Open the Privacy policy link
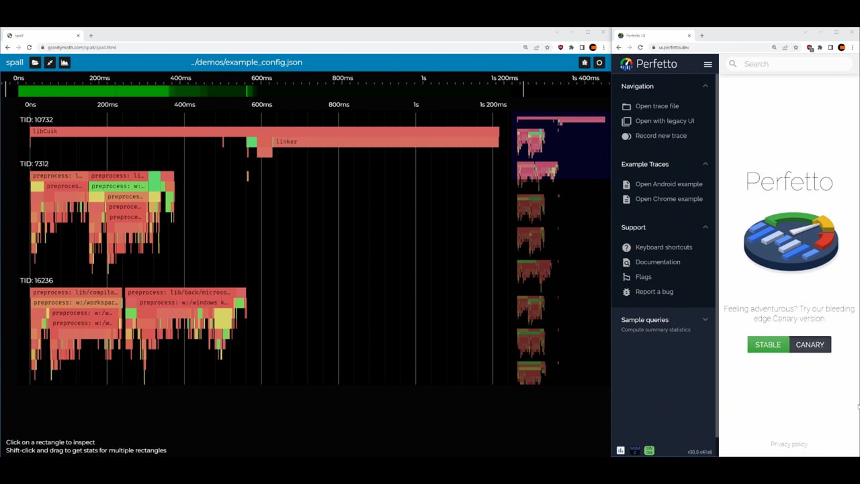The image size is (860, 484). click(x=789, y=444)
